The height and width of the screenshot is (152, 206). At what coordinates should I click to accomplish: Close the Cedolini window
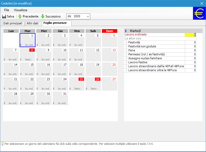tap(201, 3)
